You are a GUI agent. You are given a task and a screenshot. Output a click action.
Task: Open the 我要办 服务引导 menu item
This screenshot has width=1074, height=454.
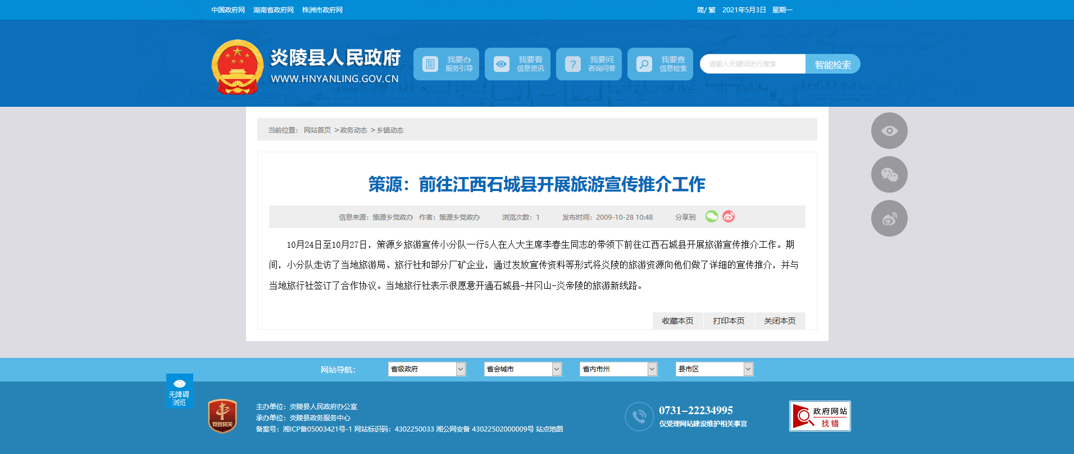point(447,64)
